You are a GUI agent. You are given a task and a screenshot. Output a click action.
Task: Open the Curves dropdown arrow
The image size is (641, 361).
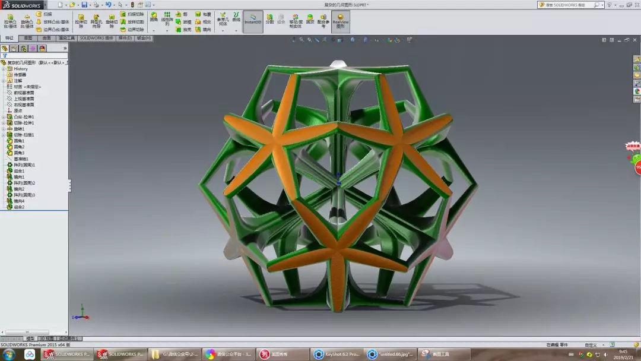coord(236,30)
